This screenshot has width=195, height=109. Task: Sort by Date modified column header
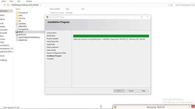(55, 9)
